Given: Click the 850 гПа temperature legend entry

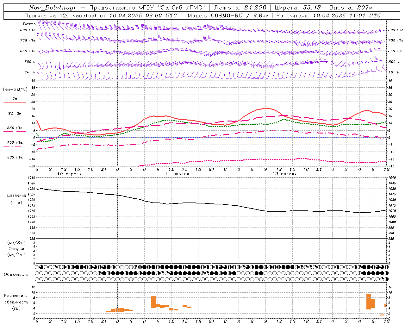Looking at the screenshot, I should 15,128.
